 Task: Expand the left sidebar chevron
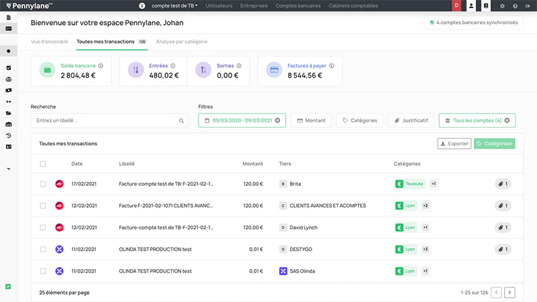(x=8, y=168)
